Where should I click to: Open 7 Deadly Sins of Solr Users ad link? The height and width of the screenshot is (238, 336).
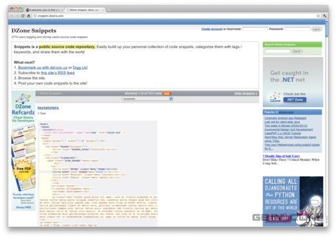(x=281, y=156)
